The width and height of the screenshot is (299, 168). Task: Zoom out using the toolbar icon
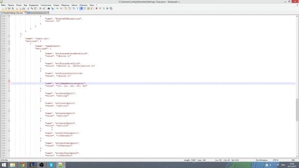pos(61,8)
